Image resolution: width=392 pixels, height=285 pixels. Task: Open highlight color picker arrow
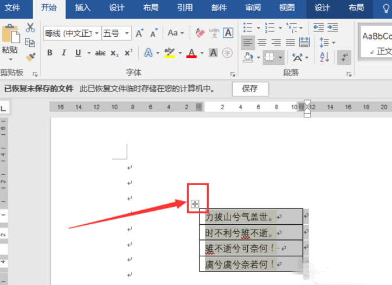pos(180,53)
